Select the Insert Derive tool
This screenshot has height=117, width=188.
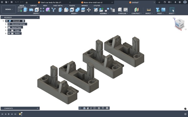click(158, 10)
